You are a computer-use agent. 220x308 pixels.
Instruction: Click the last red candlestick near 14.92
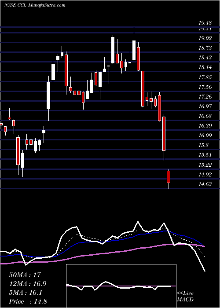click(169, 177)
